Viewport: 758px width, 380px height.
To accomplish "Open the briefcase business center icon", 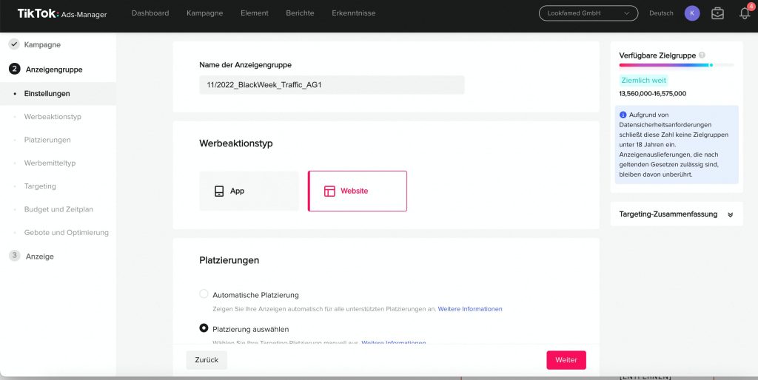I will (x=717, y=13).
